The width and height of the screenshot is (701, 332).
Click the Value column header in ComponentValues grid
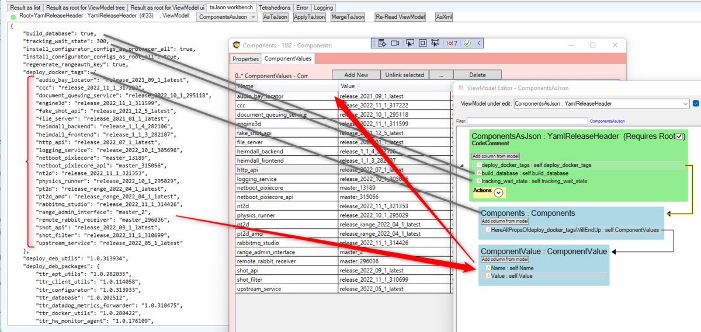click(394, 86)
